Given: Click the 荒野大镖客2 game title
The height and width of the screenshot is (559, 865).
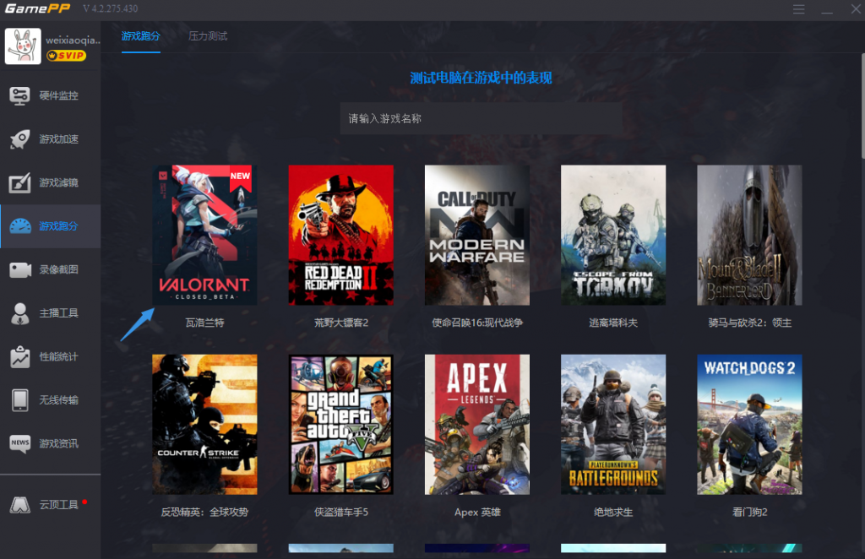Looking at the screenshot, I should [341, 323].
